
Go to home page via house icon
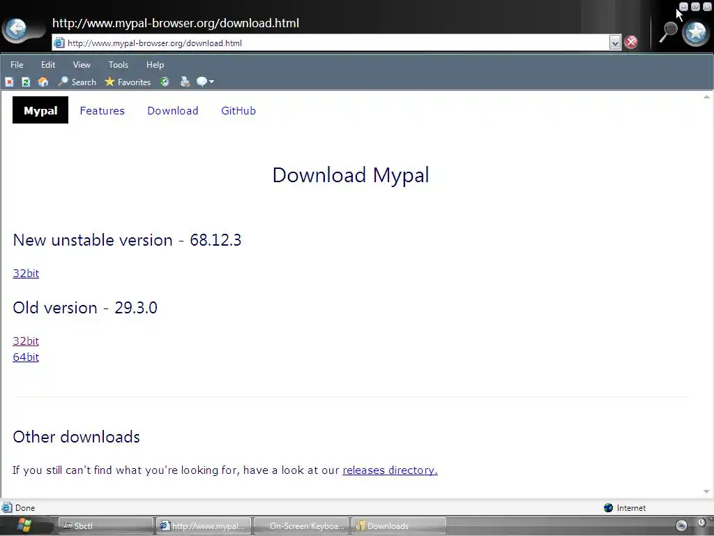43,82
